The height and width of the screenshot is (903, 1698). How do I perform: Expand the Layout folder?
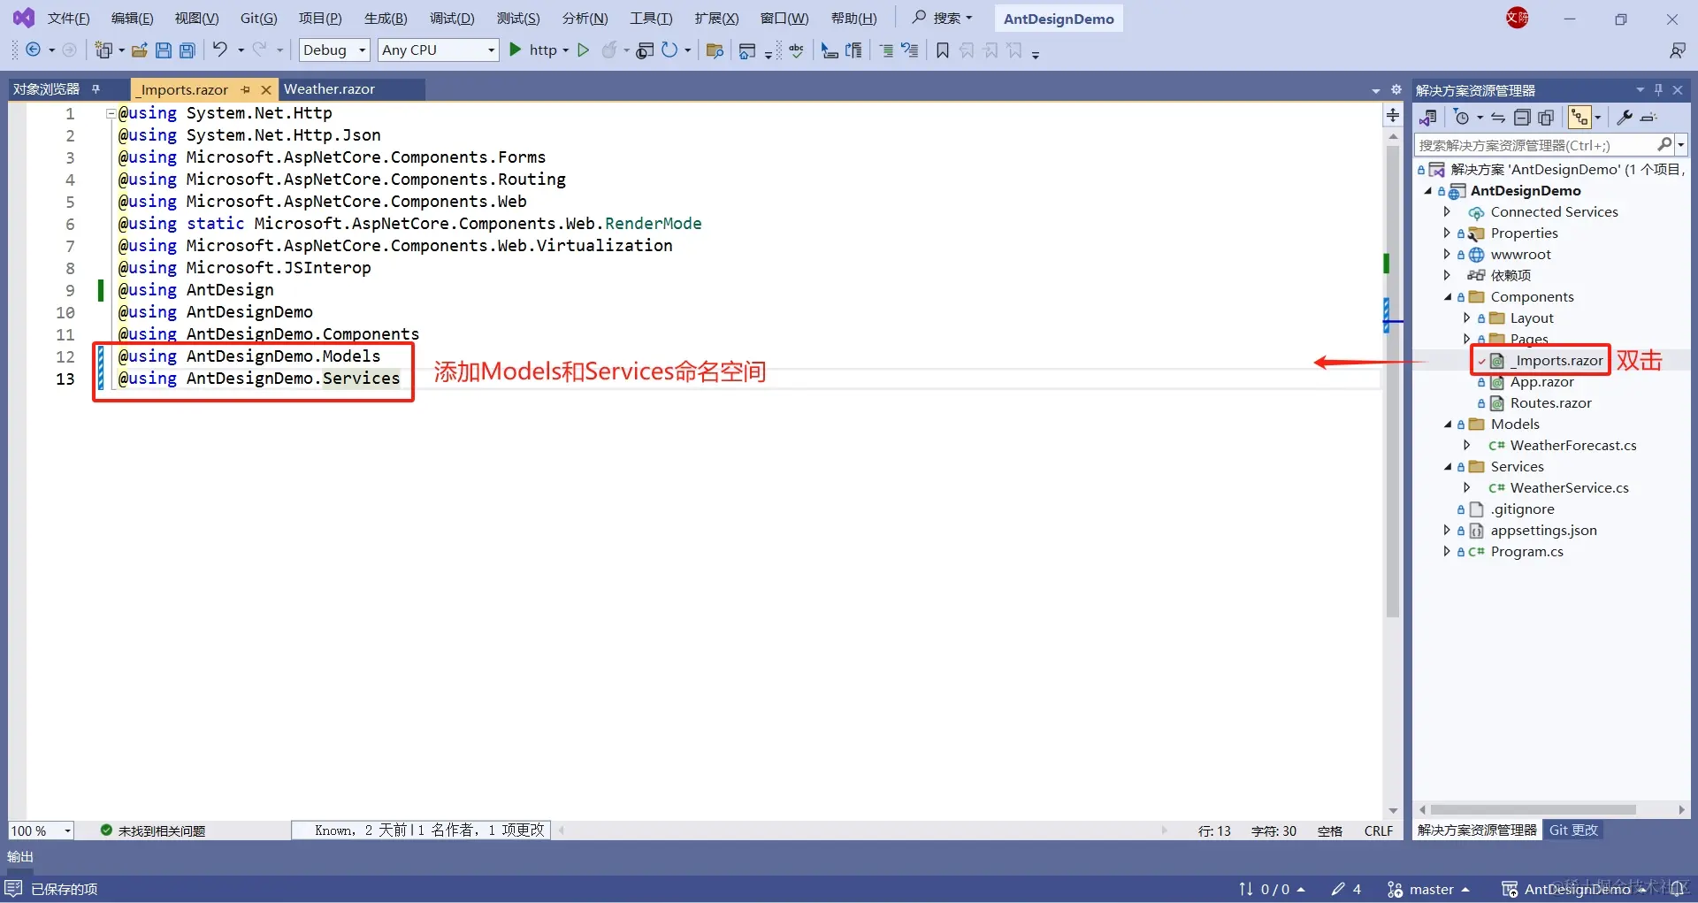[x=1467, y=318]
